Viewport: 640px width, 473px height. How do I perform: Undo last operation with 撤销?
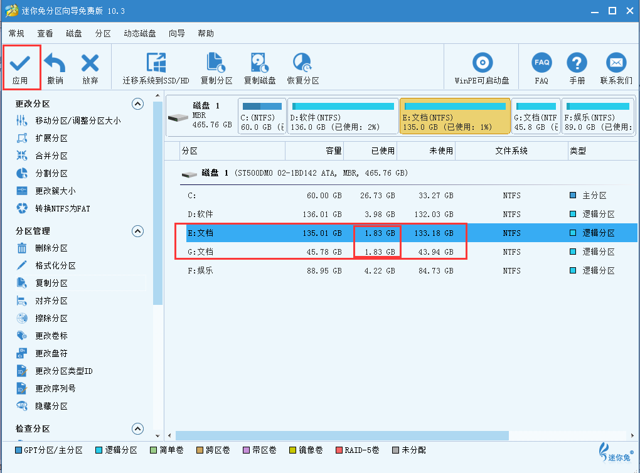coord(55,68)
